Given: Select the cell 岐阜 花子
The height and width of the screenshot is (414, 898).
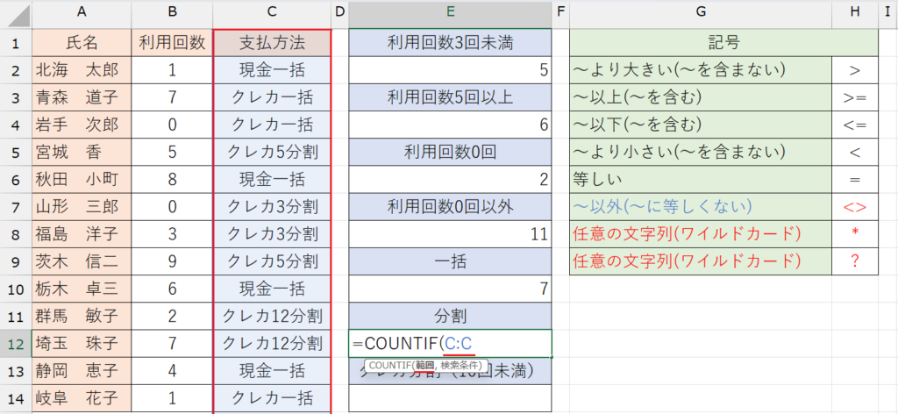Looking at the screenshot, I should tap(82, 398).
